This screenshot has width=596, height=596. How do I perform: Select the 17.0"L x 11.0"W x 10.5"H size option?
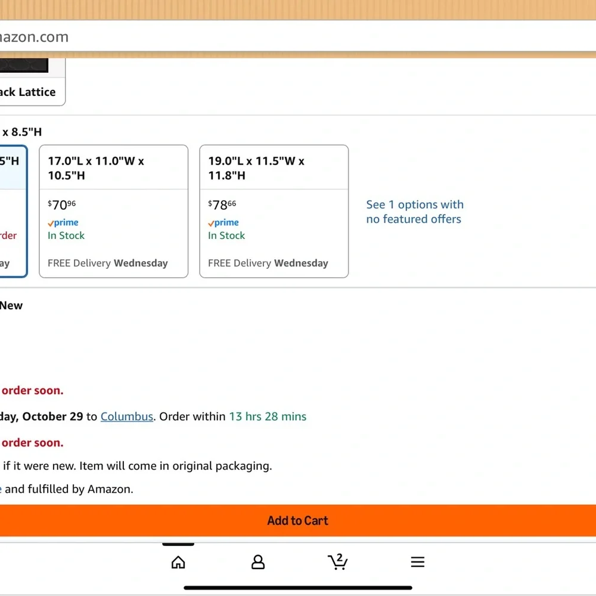point(114,212)
